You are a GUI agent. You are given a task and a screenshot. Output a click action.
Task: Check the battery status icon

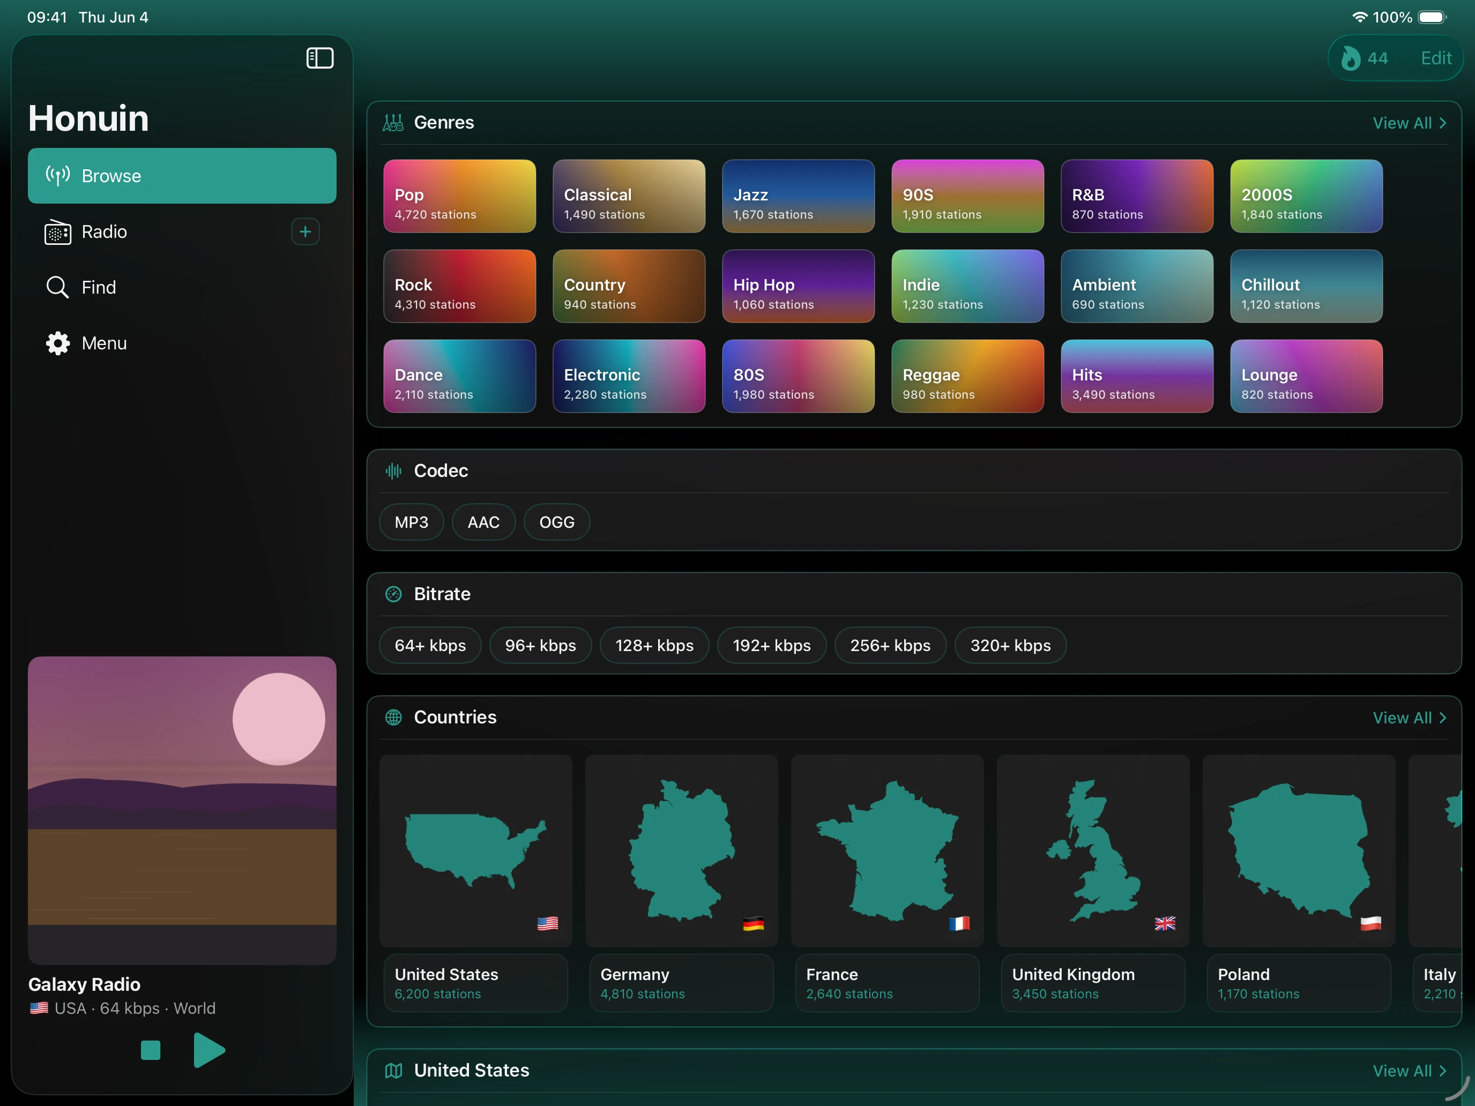pos(1432,17)
